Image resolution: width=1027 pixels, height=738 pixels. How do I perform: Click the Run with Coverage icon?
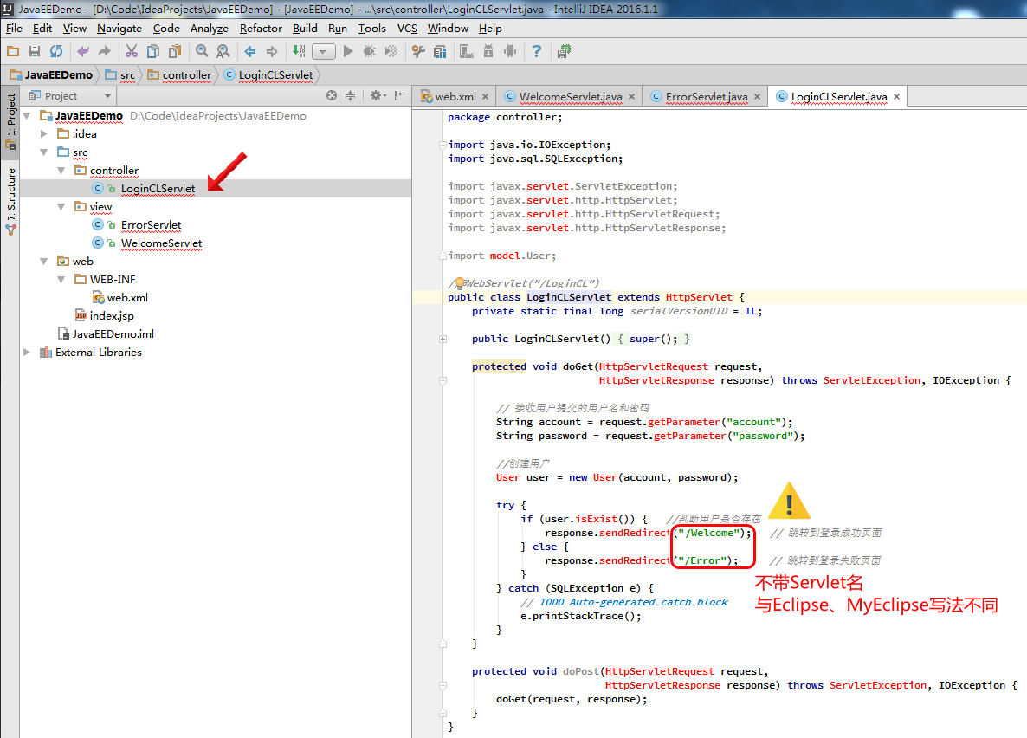[391, 51]
